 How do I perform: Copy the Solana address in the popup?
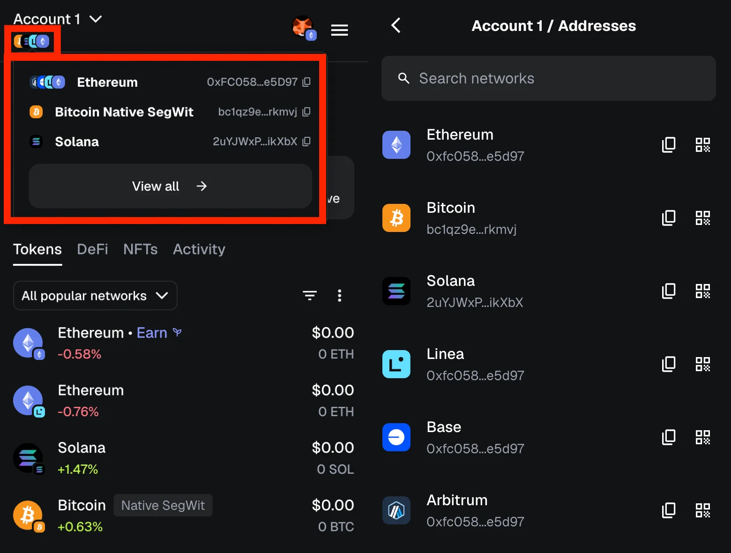306,142
